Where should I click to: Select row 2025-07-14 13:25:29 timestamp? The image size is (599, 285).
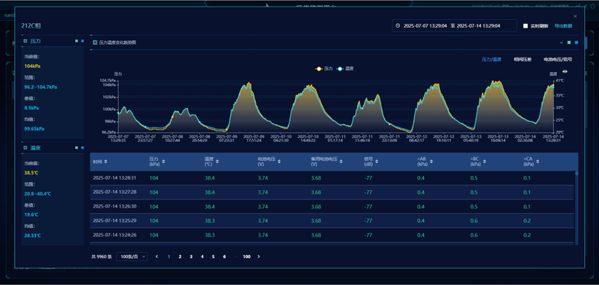(115, 221)
